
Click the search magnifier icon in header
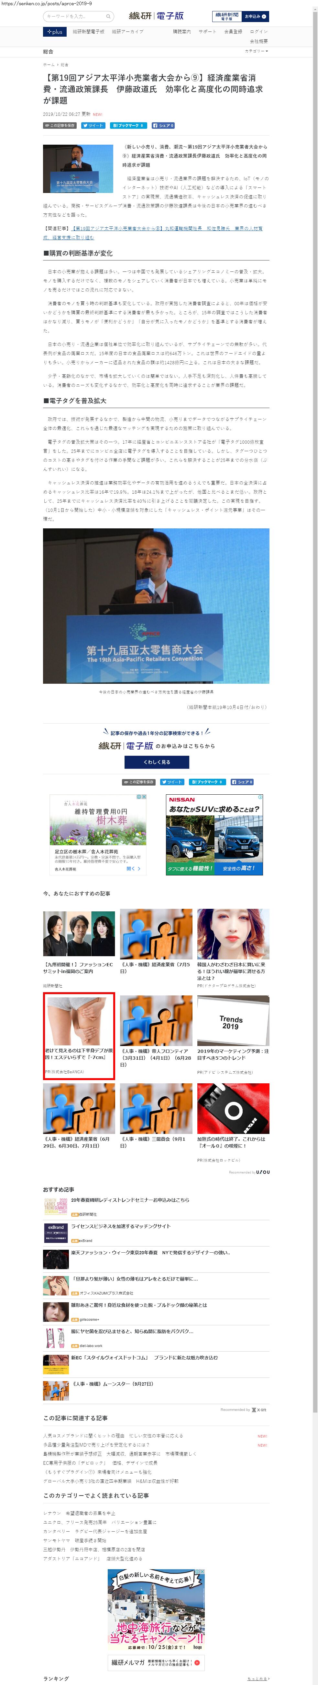click(x=108, y=16)
